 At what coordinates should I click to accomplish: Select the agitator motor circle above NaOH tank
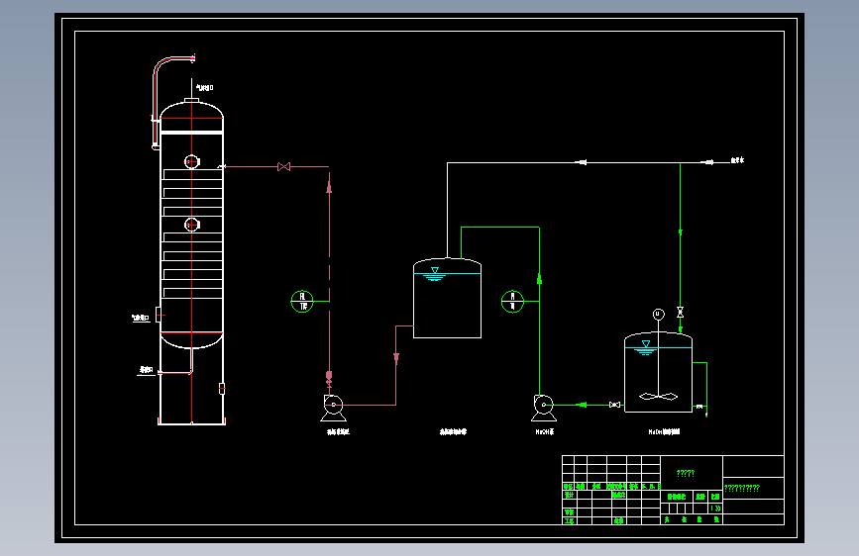click(x=659, y=315)
